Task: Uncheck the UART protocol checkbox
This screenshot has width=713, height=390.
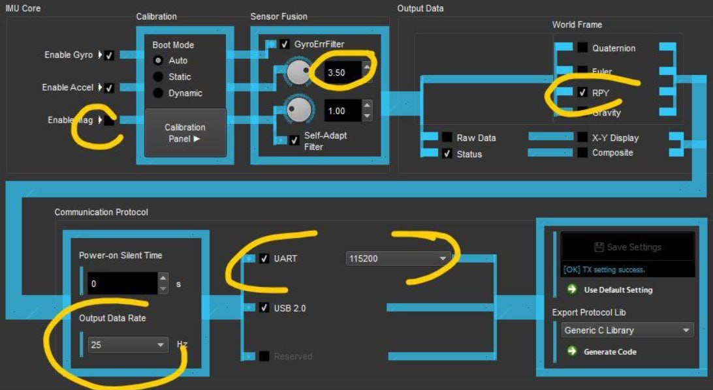Action: click(264, 258)
